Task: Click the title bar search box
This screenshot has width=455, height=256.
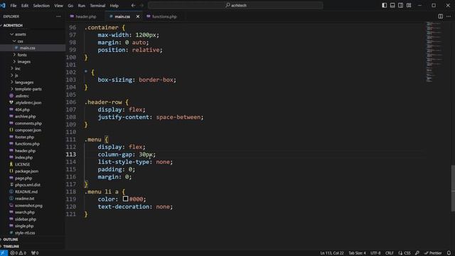Action: tap(235, 5)
